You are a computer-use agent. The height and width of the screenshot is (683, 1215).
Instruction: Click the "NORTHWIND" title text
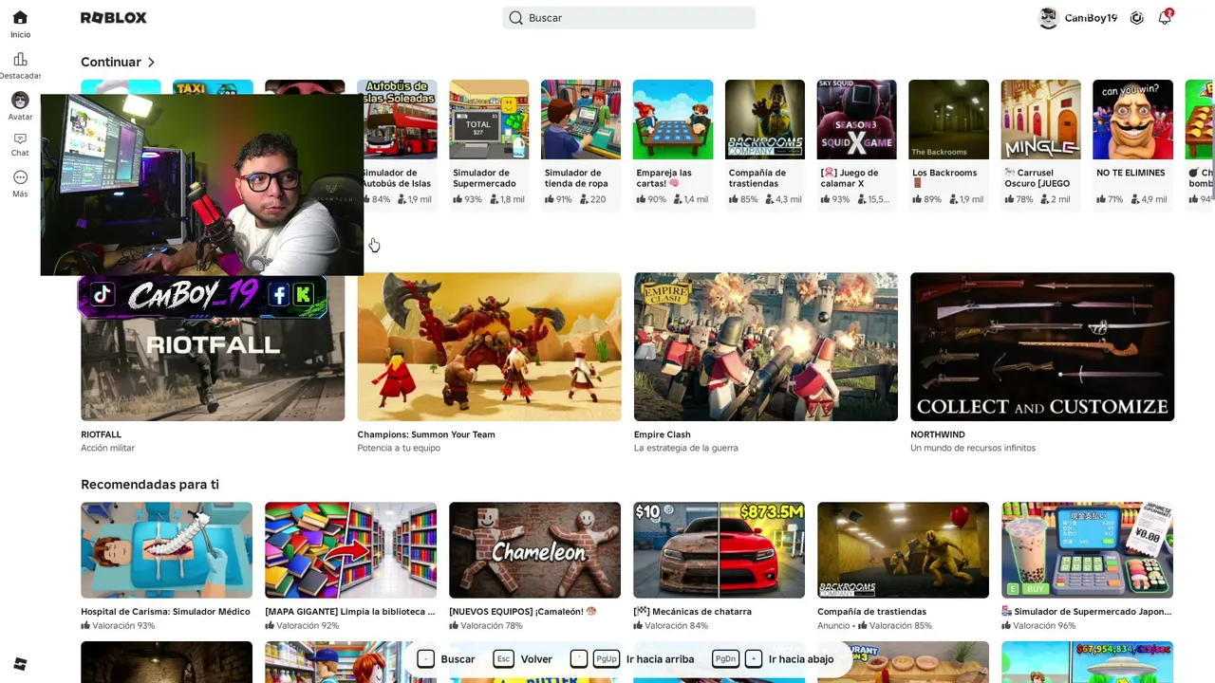click(x=938, y=434)
